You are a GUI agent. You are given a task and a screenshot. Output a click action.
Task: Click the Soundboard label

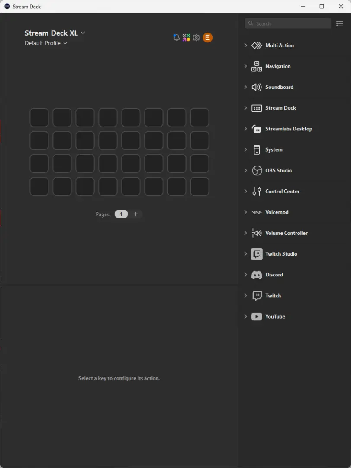(x=280, y=87)
